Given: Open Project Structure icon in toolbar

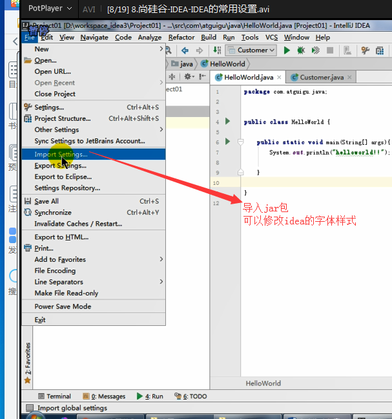Looking at the screenshot, I should [380, 50].
